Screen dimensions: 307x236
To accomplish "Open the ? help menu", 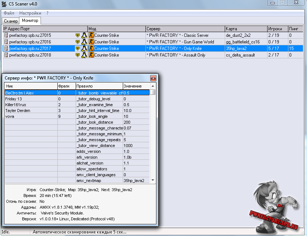I will [x=47, y=13].
